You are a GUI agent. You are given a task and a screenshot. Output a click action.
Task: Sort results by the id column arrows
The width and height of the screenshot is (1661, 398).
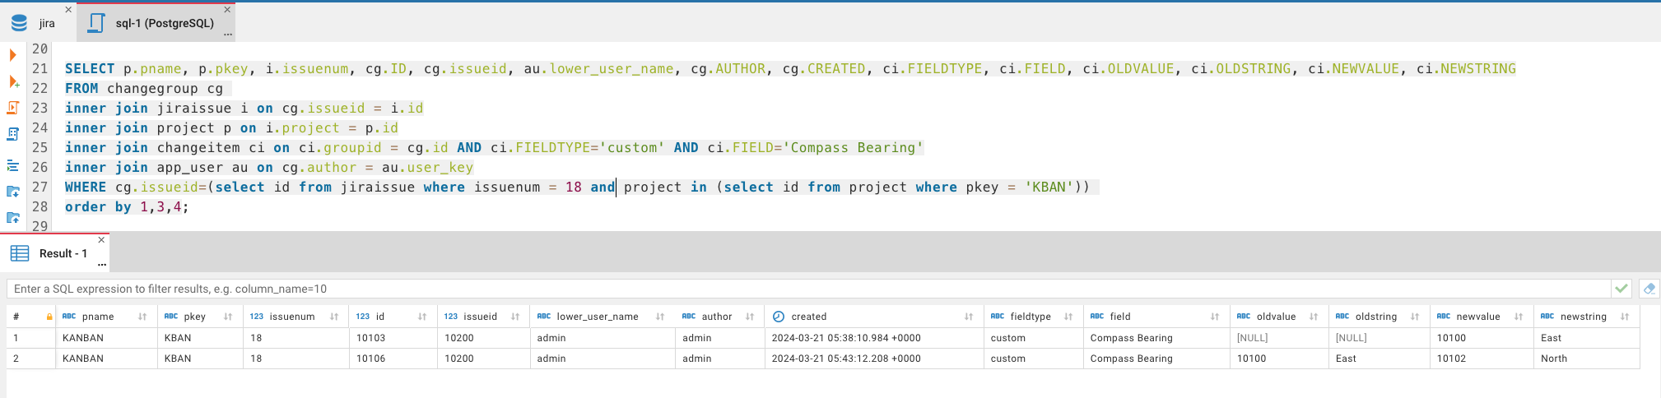coord(422,317)
